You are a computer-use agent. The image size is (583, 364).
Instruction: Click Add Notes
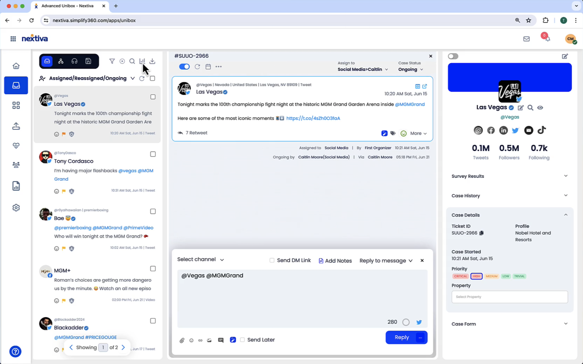335,261
